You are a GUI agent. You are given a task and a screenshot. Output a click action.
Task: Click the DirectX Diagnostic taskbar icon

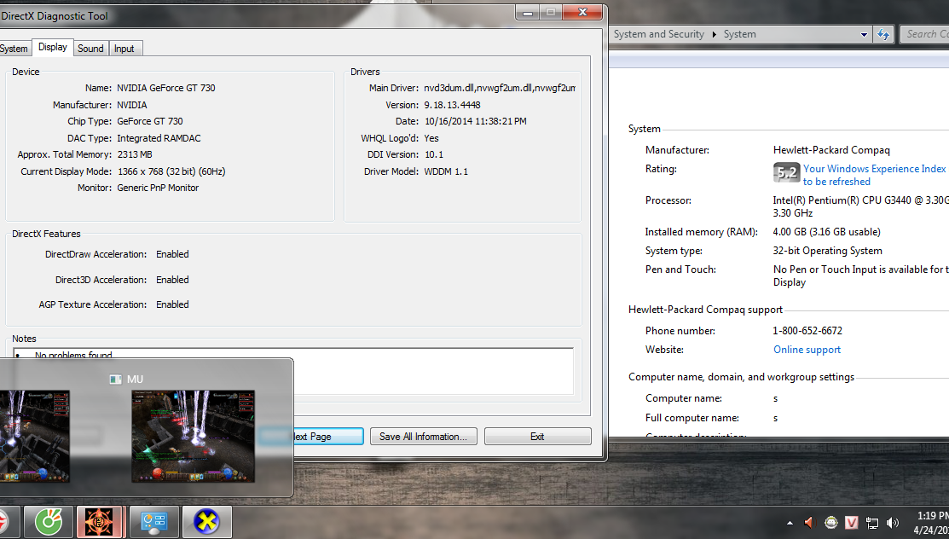coord(206,521)
